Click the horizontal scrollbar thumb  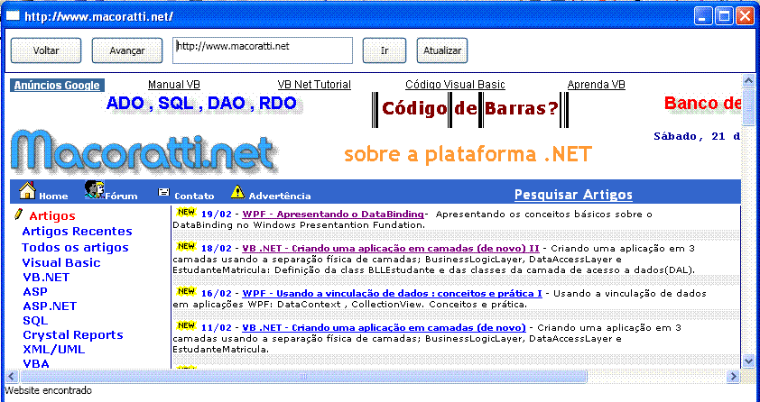coord(303,376)
